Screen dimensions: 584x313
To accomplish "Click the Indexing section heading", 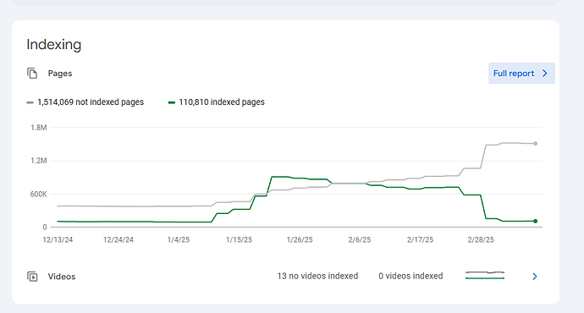I will click(54, 45).
